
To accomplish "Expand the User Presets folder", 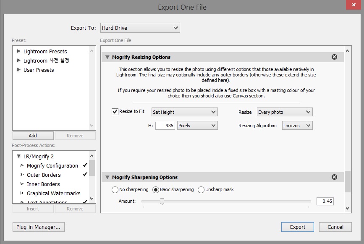I will pos(18,70).
